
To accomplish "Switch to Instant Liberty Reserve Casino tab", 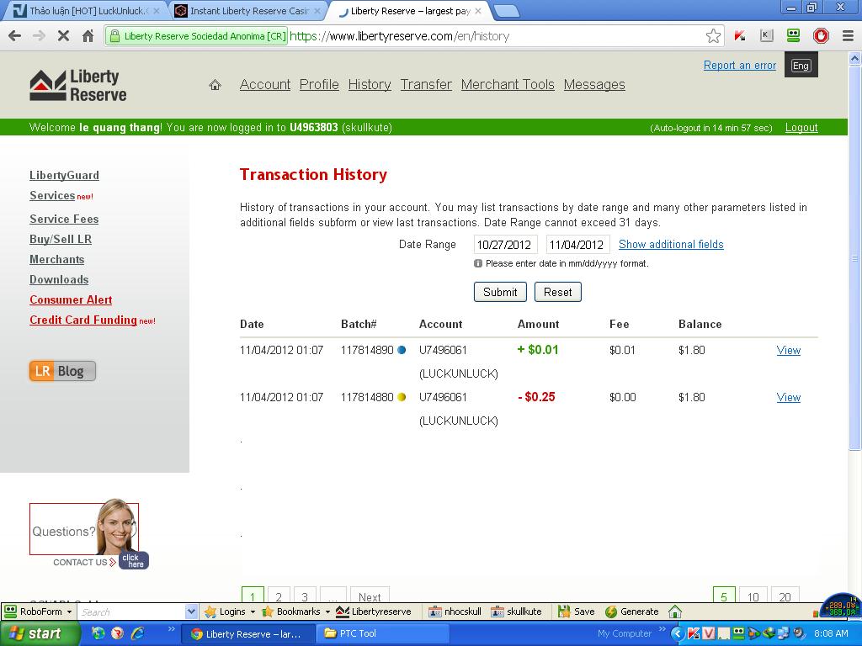I will (x=247, y=10).
